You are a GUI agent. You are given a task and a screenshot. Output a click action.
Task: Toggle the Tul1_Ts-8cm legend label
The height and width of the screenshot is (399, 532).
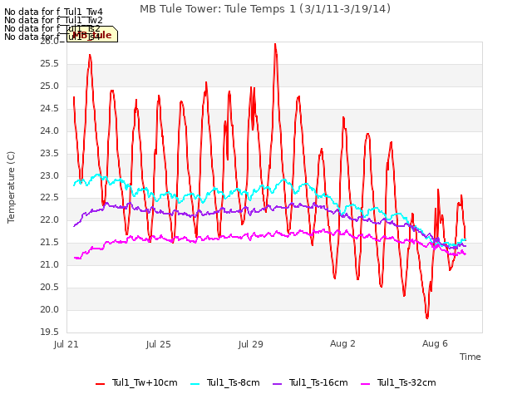pos(234,383)
